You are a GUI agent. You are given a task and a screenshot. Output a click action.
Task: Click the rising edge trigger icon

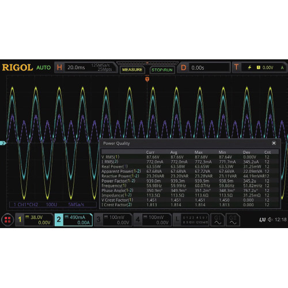click(x=249, y=67)
